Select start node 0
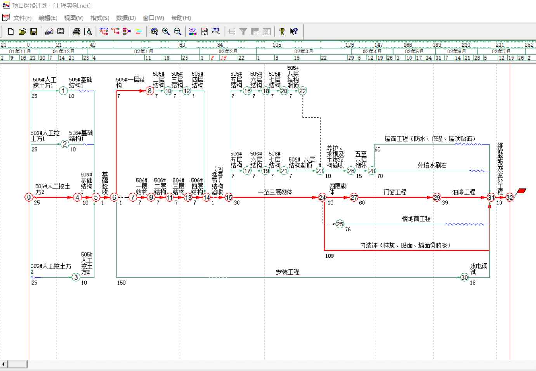The width and height of the screenshot is (536, 371). (x=29, y=197)
